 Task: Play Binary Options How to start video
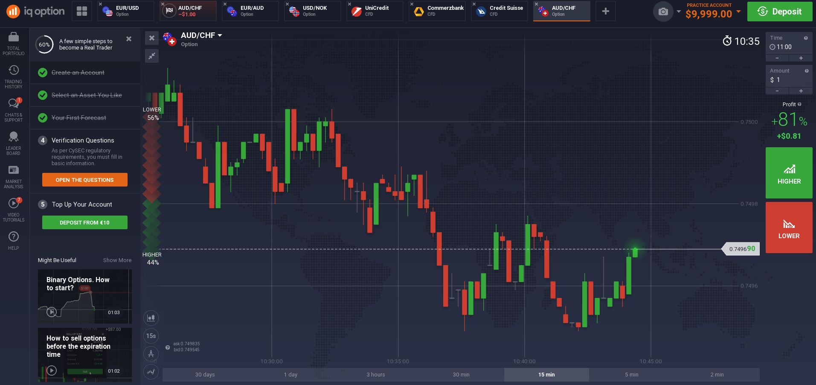52,312
